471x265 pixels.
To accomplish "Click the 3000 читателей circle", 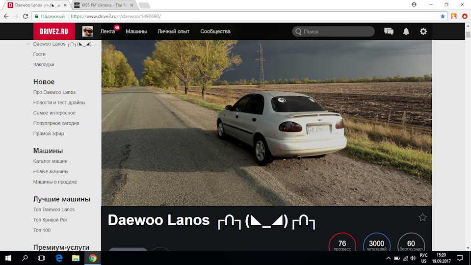I will coord(377,243).
